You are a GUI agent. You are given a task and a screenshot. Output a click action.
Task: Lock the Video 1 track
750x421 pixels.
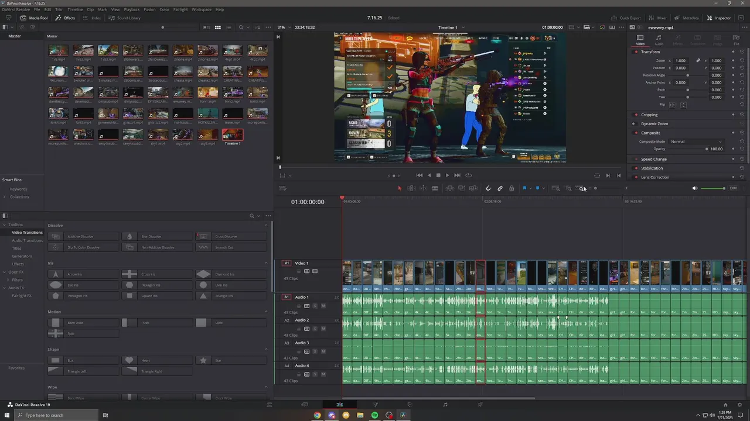coord(298,271)
